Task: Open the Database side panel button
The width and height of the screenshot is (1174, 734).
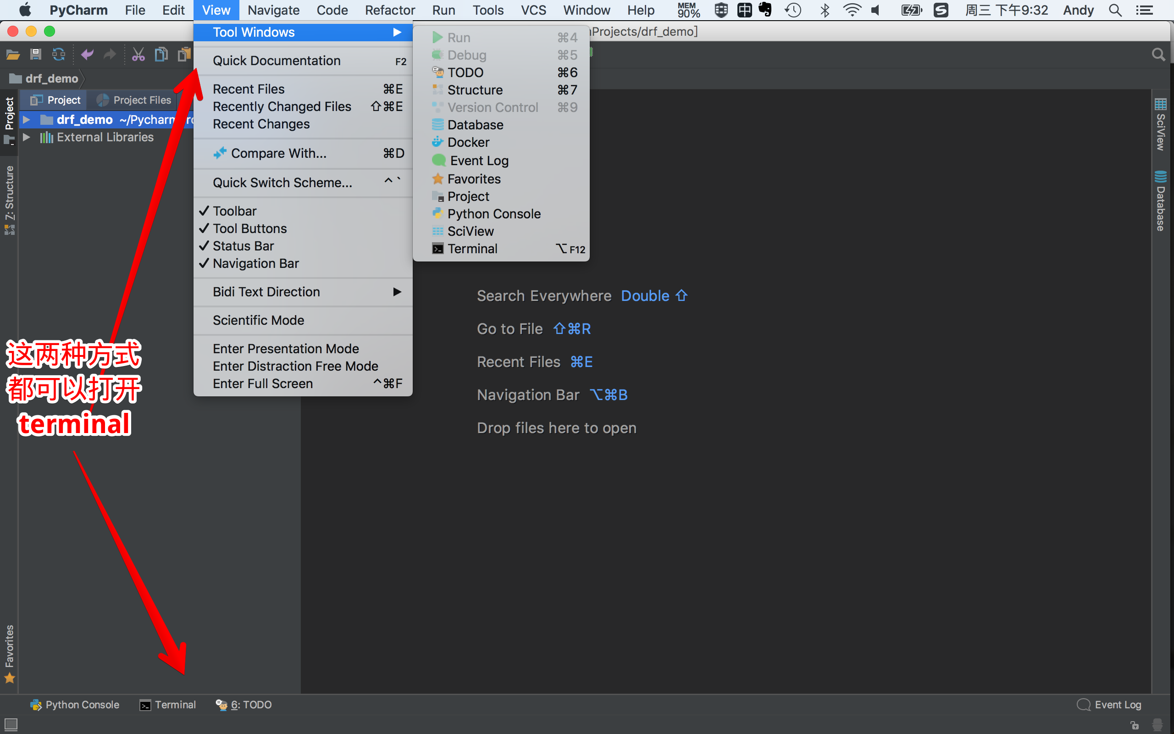Action: click(x=1160, y=201)
